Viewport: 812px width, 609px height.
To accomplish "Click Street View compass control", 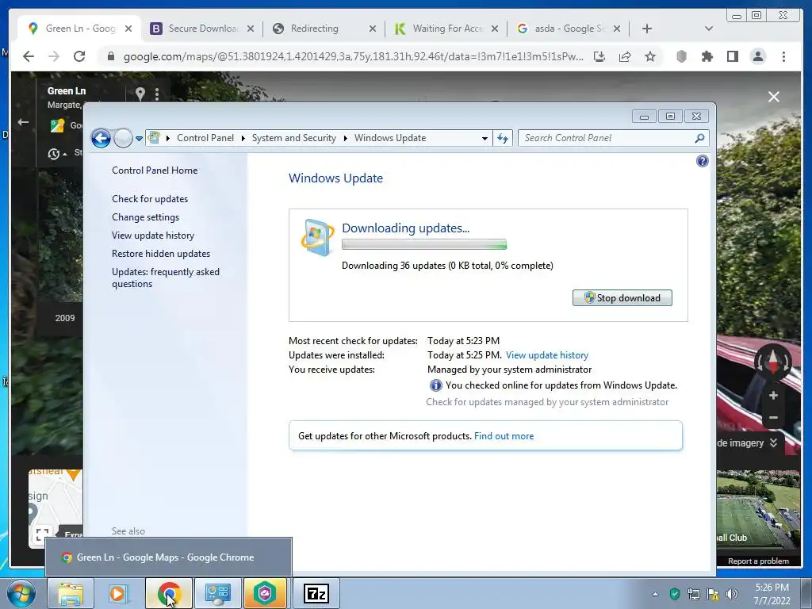I will (x=772, y=362).
